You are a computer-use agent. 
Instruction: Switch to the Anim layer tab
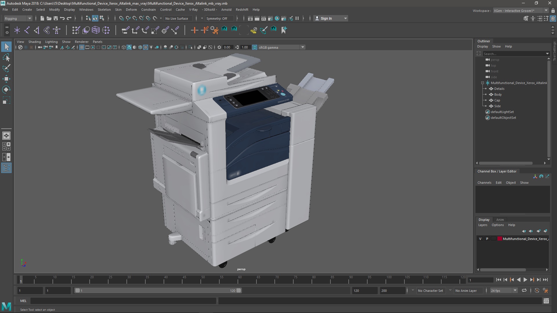500,220
